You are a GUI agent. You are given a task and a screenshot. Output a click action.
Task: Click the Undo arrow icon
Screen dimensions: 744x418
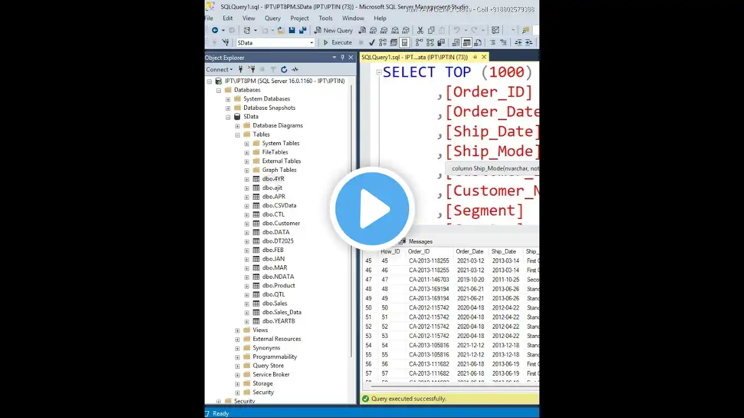457,30
